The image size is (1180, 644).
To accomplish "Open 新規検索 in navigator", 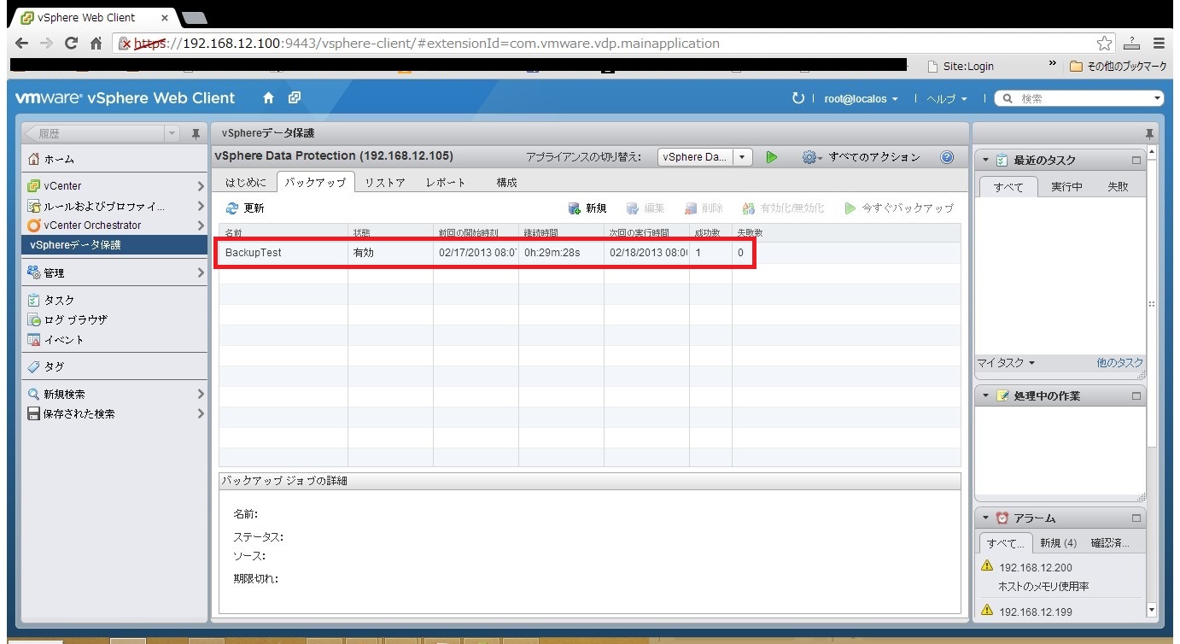I will point(114,395).
